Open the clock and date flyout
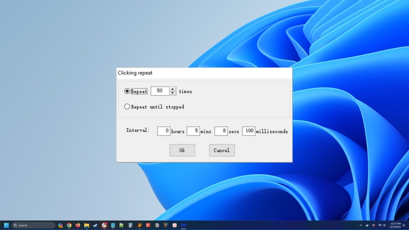Screen dimensions: 409x230 click(x=395, y=225)
